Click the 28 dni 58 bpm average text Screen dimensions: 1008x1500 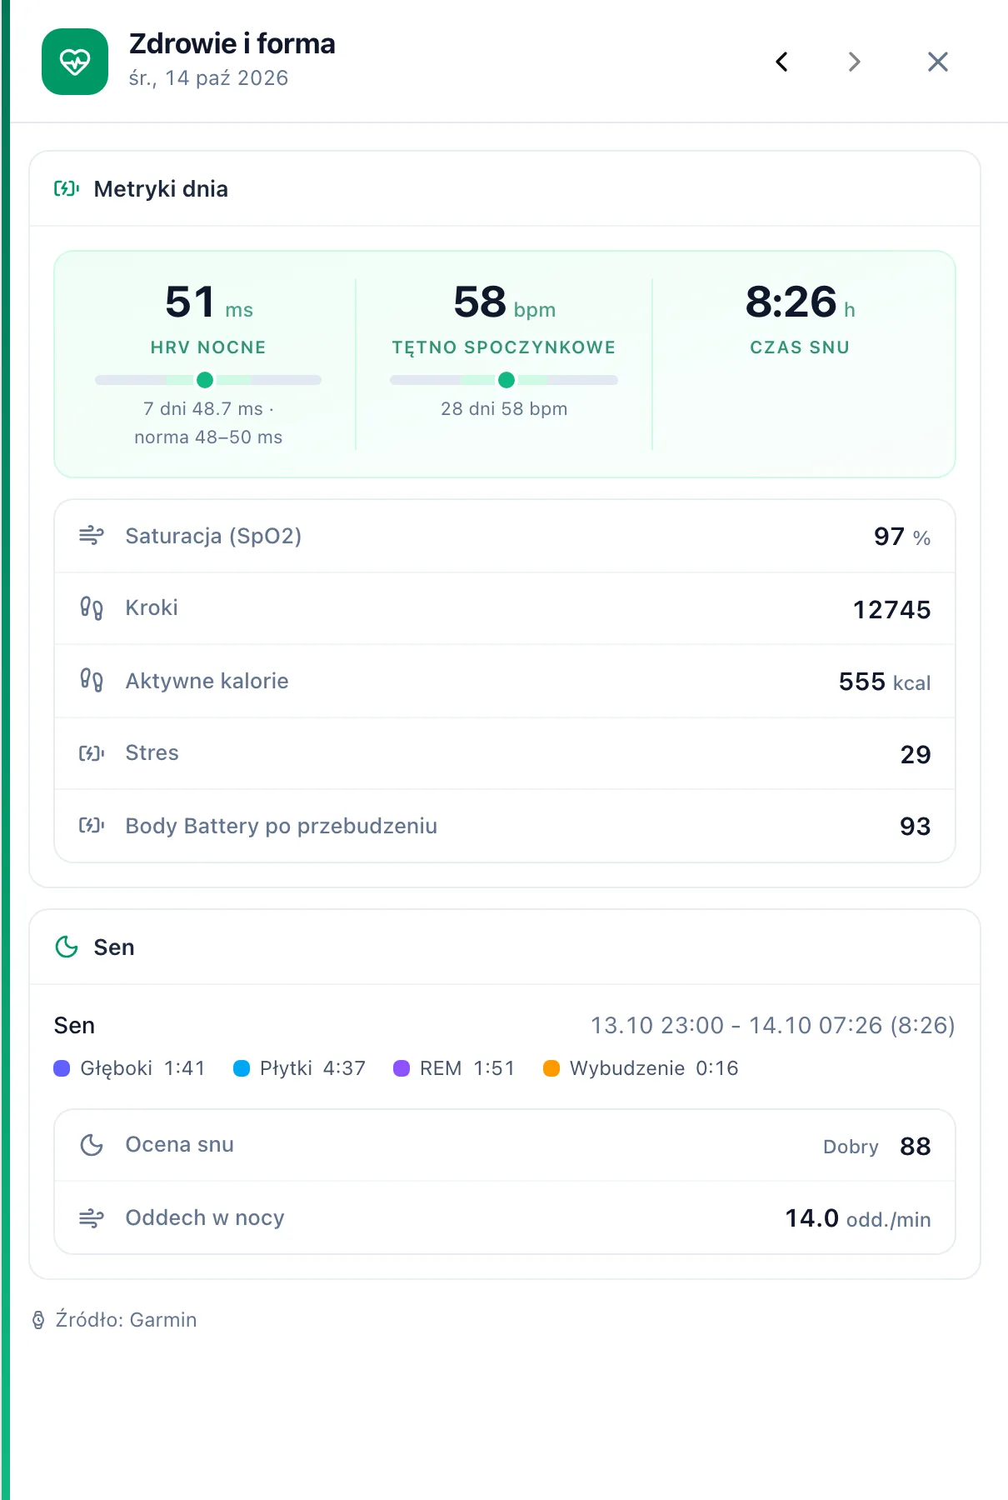504,408
